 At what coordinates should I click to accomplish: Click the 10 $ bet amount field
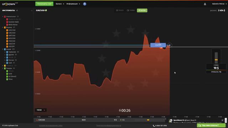tap(216, 68)
